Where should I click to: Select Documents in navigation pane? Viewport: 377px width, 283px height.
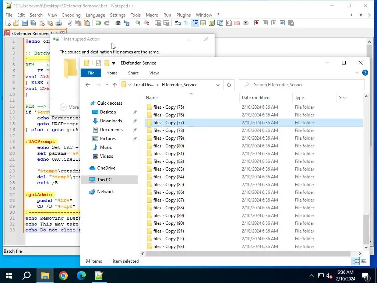click(111, 130)
